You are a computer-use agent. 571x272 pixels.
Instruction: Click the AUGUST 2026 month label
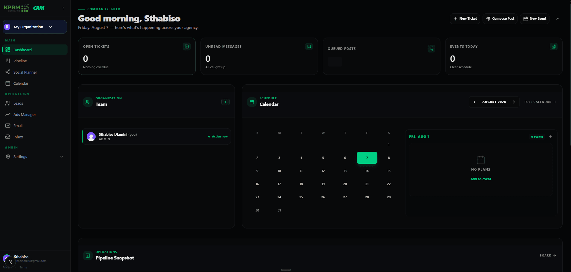(x=494, y=102)
